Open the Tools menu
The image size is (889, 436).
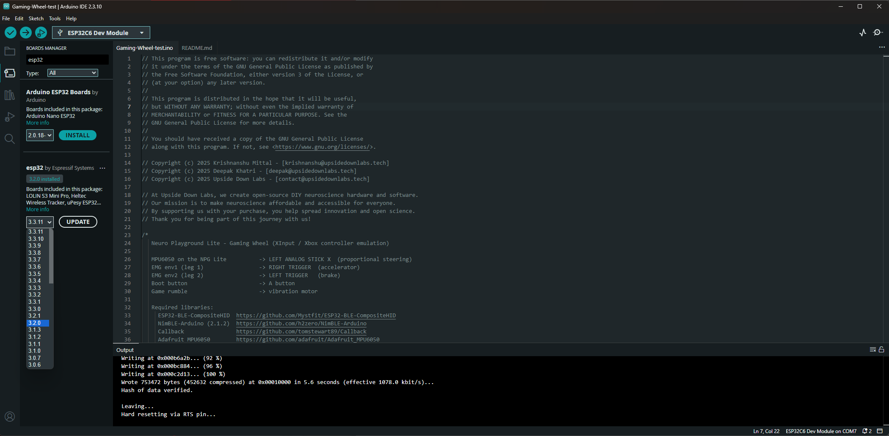click(55, 19)
